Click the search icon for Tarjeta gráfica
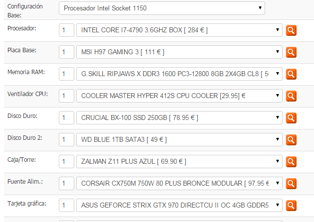The width and height of the screenshot is (314, 222). pos(291,206)
